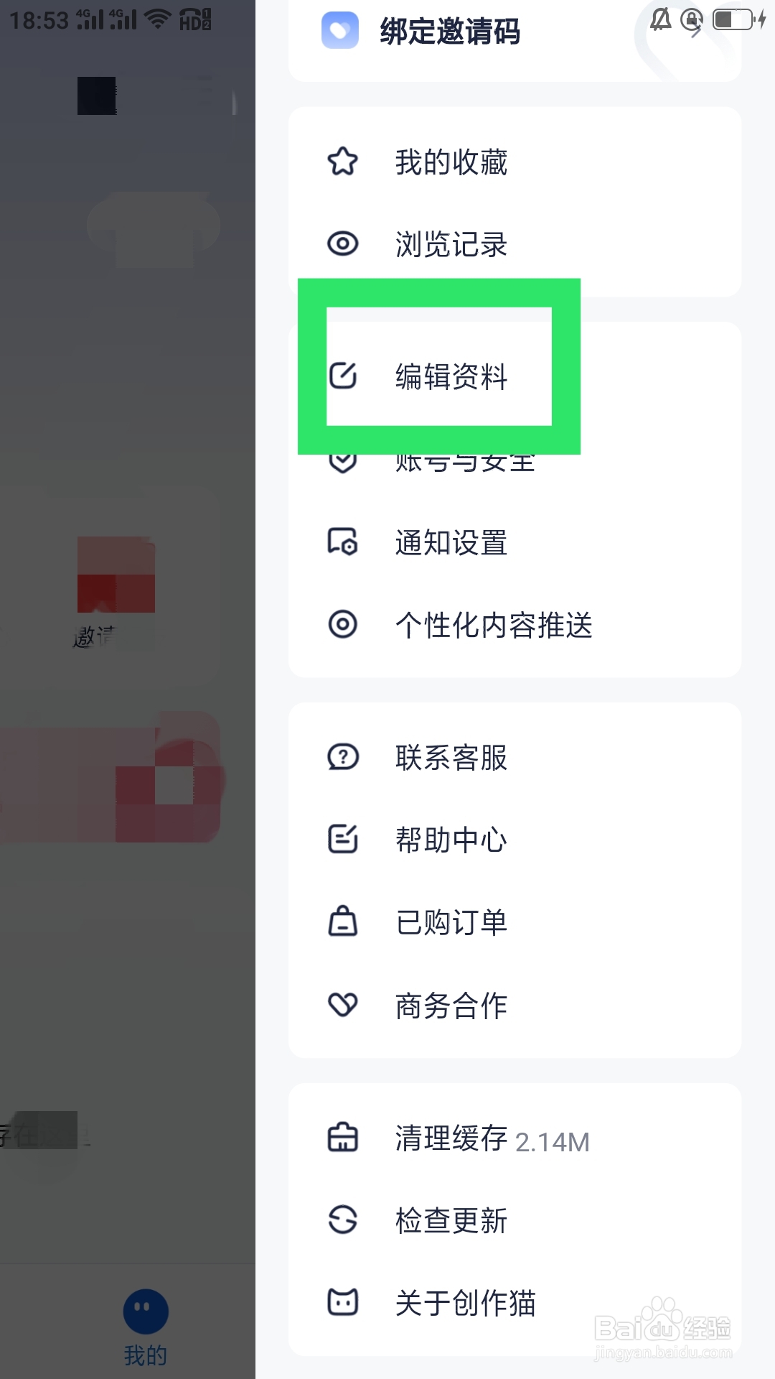This screenshot has width=775, height=1379.
Task: Tap the shopping bag icon for 已购订单
Action: pos(342,921)
